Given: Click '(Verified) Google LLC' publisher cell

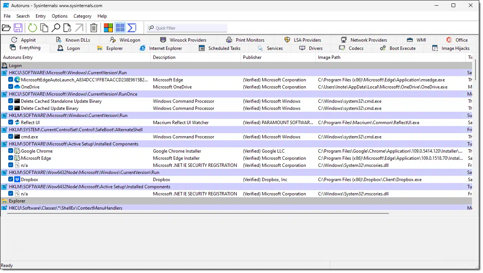Looking at the screenshot, I should [264, 151].
